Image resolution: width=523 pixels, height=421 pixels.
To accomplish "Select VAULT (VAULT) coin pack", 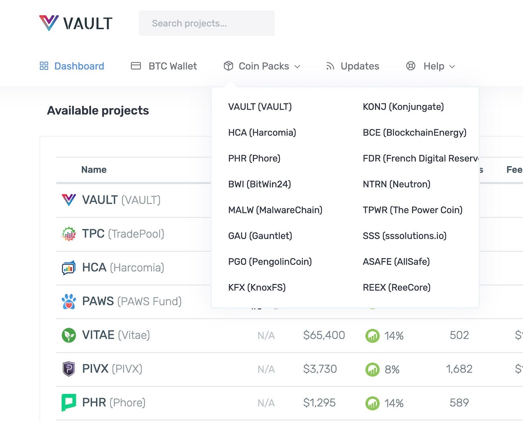I will (x=260, y=107).
